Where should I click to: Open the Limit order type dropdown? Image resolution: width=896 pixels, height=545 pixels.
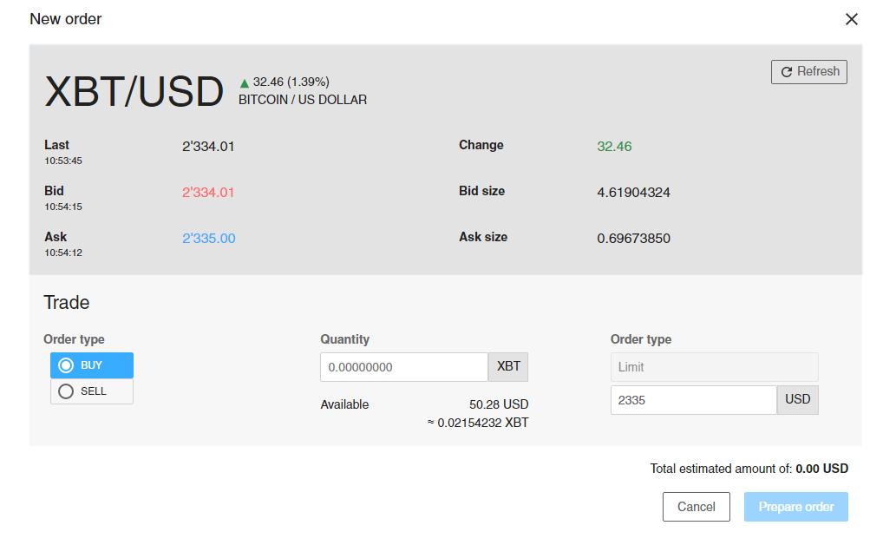715,367
